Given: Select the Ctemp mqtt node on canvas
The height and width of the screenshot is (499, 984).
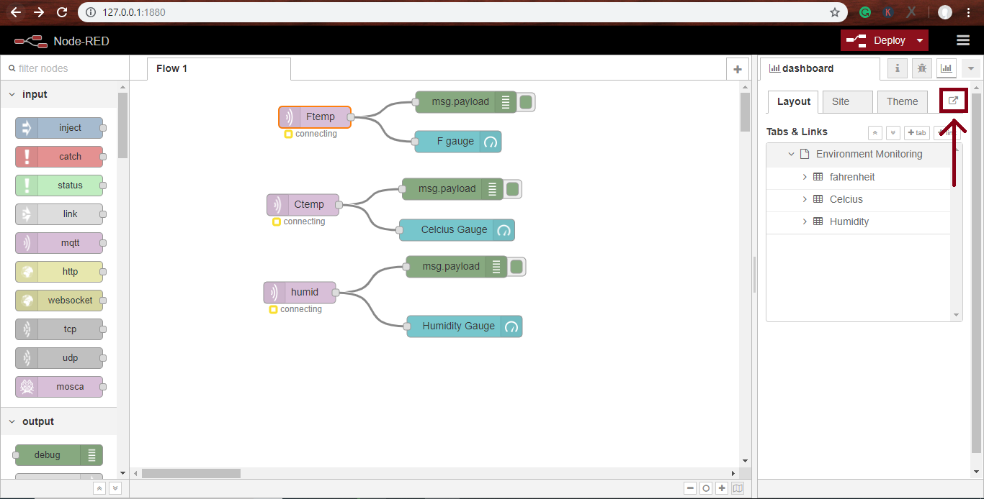Looking at the screenshot, I should [x=303, y=204].
